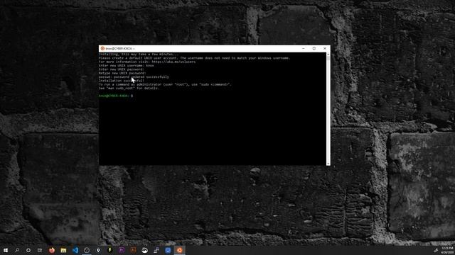455x255 pixels.
Task: Click the terminal scrollbar down arrow
Action: (328, 164)
